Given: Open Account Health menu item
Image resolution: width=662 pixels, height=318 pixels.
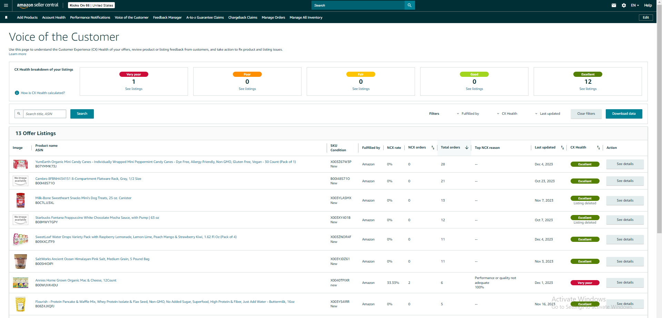Looking at the screenshot, I should (54, 18).
